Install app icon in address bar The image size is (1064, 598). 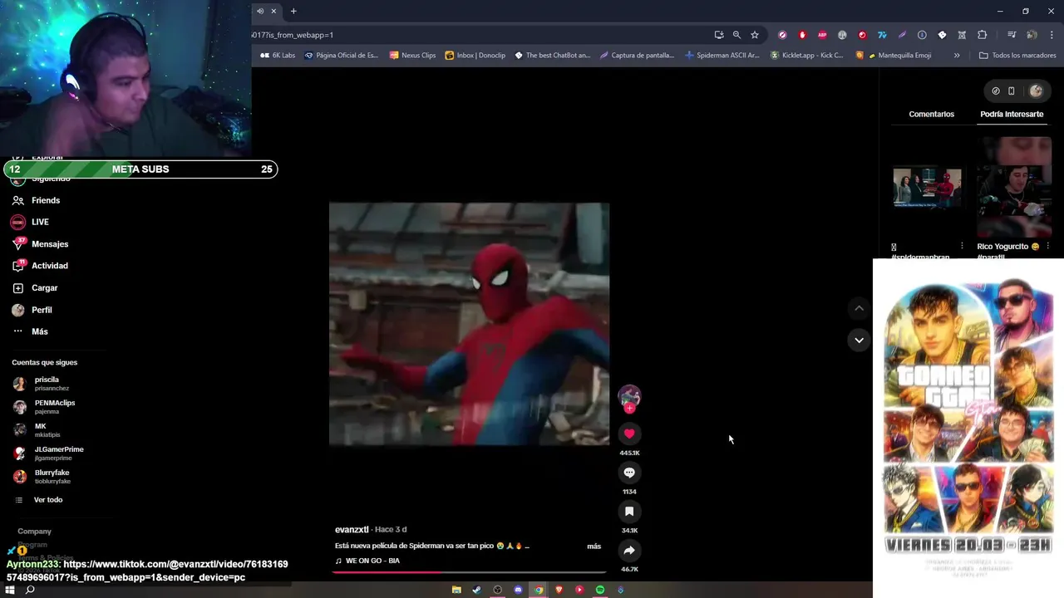[719, 35]
